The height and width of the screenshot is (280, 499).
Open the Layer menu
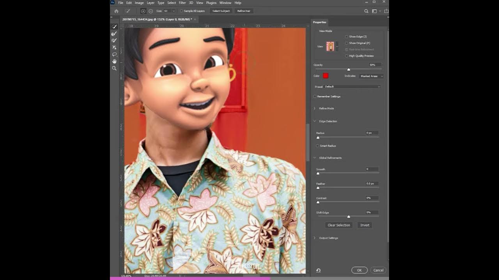(x=150, y=3)
